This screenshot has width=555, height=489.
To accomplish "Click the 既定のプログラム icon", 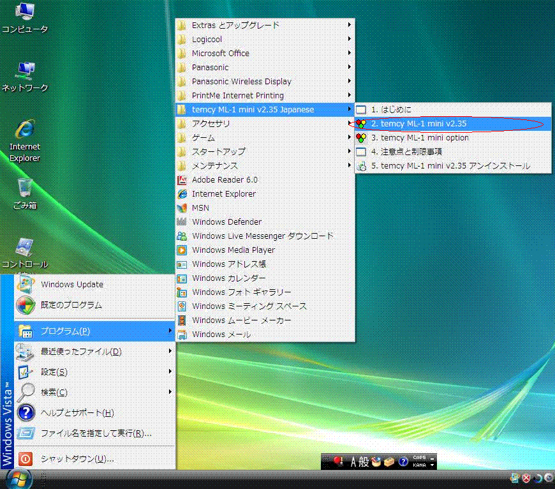I will (x=25, y=305).
